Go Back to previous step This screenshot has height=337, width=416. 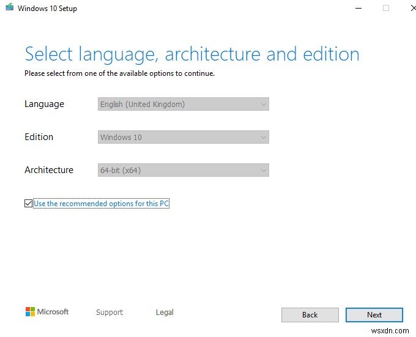(x=310, y=315)
